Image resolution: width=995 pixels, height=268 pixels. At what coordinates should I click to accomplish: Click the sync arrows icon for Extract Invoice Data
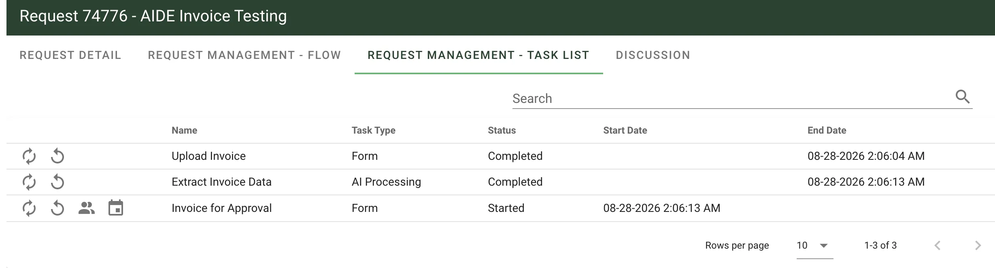[x=29, y=182]
